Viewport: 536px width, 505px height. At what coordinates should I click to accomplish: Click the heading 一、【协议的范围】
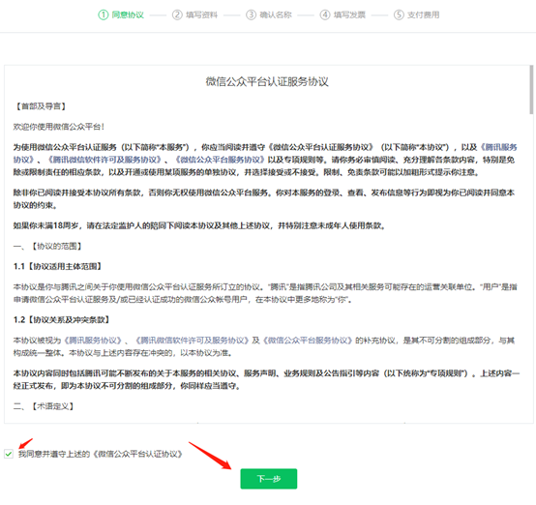[x=47, y=246]
